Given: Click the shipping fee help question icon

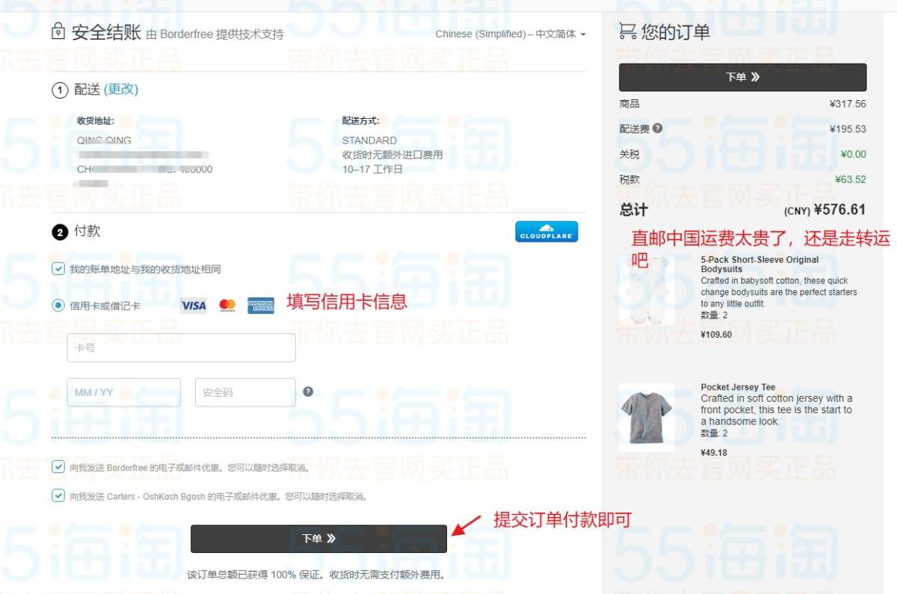Looking at the screenshot, I should click(657, 129).
